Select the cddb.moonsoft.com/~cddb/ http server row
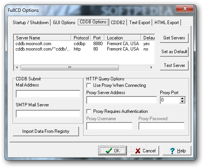Image resolution: width=204 pixels, height=168 pixels. [84, 49]
